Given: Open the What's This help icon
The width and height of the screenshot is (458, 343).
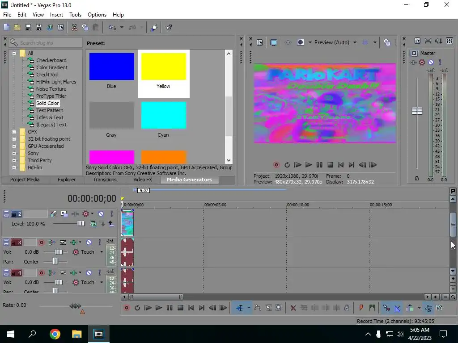Looking at the screenshot, I should point(169,27).
